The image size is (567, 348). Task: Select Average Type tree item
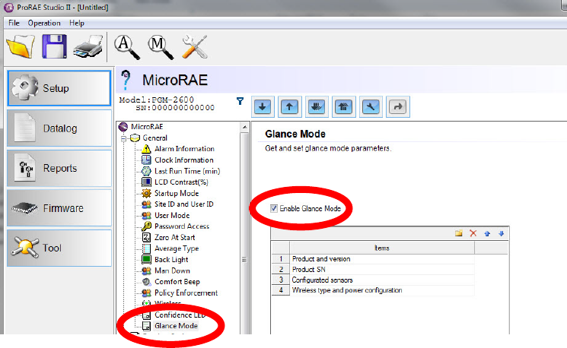[177, 248]
